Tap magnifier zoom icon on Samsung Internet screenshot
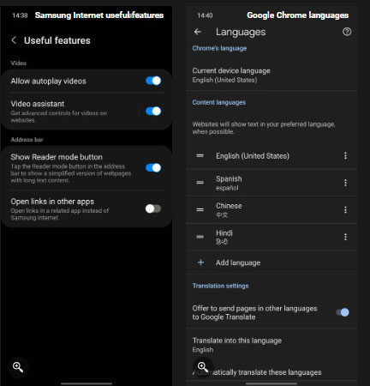 click(x=18, y=367)
